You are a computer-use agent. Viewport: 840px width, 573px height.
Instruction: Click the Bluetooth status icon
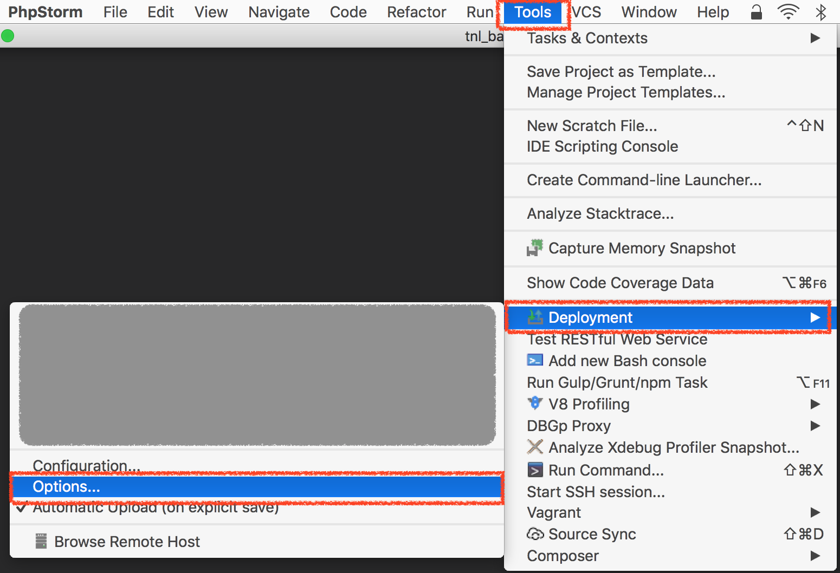pyautogui.click(x=821, y=12)
